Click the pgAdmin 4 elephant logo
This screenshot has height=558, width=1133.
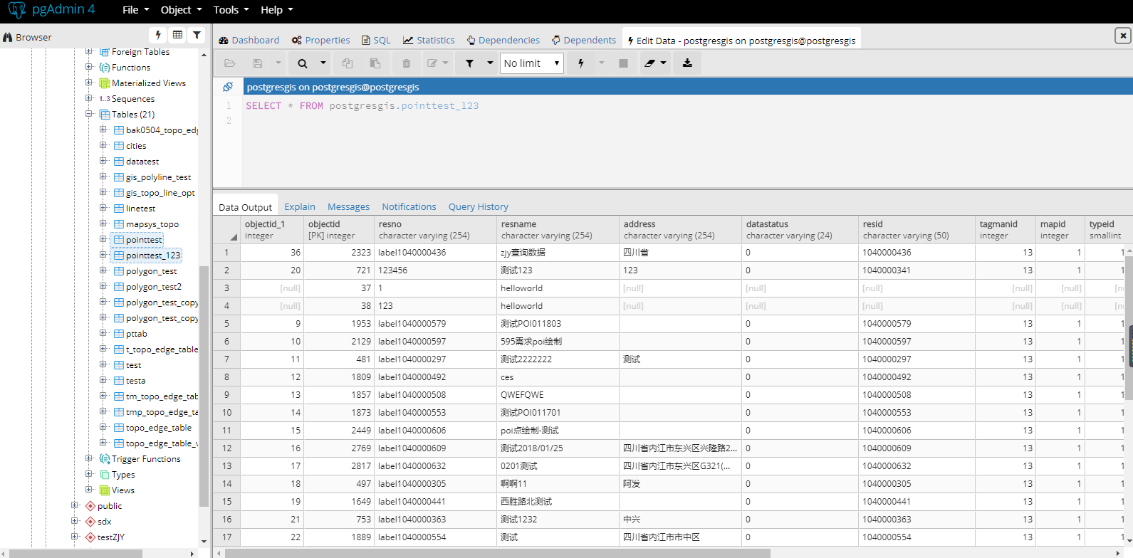(x=17, y=10)
